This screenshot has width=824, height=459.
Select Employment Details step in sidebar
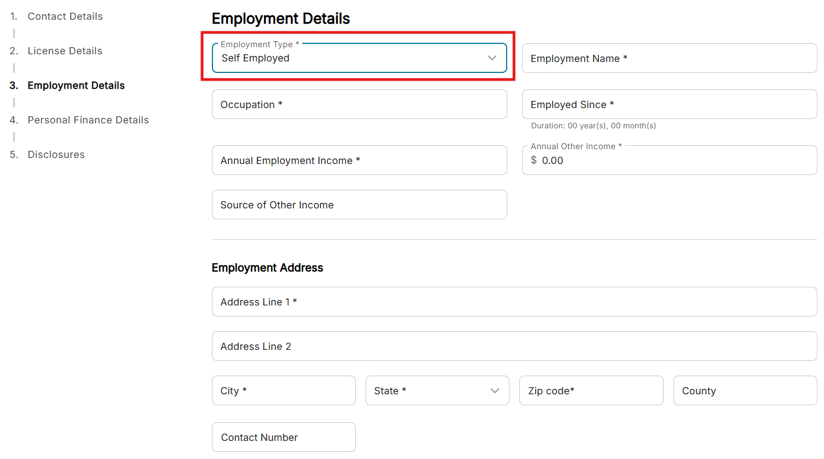(76, 86)
